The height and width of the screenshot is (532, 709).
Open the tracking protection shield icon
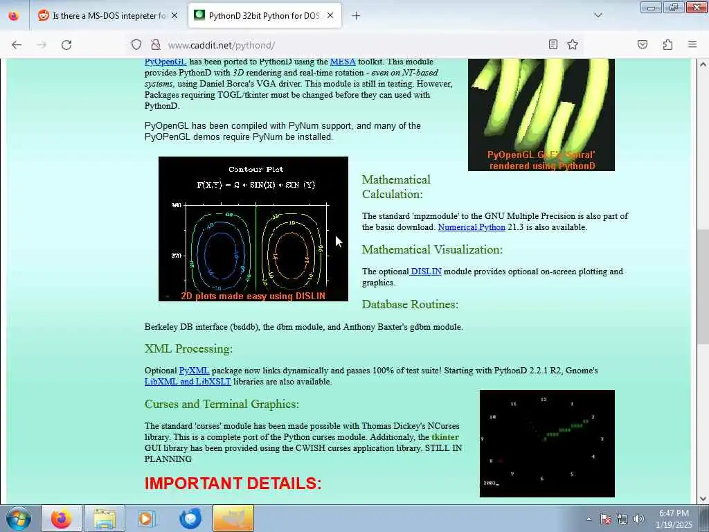click(136, 44)
